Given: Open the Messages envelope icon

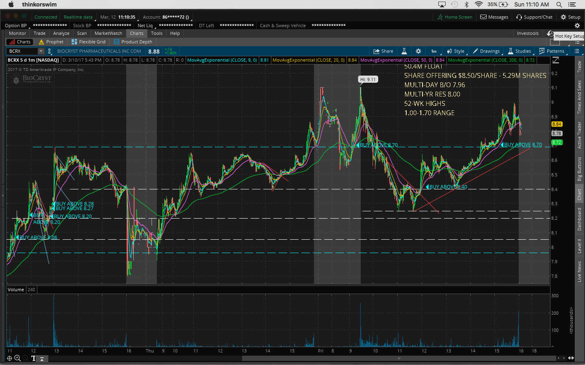Looking at the screenshot, I should pyautogui.click(x=494, y=17).
